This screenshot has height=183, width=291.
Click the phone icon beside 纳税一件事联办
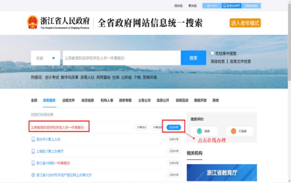point(34,163)
